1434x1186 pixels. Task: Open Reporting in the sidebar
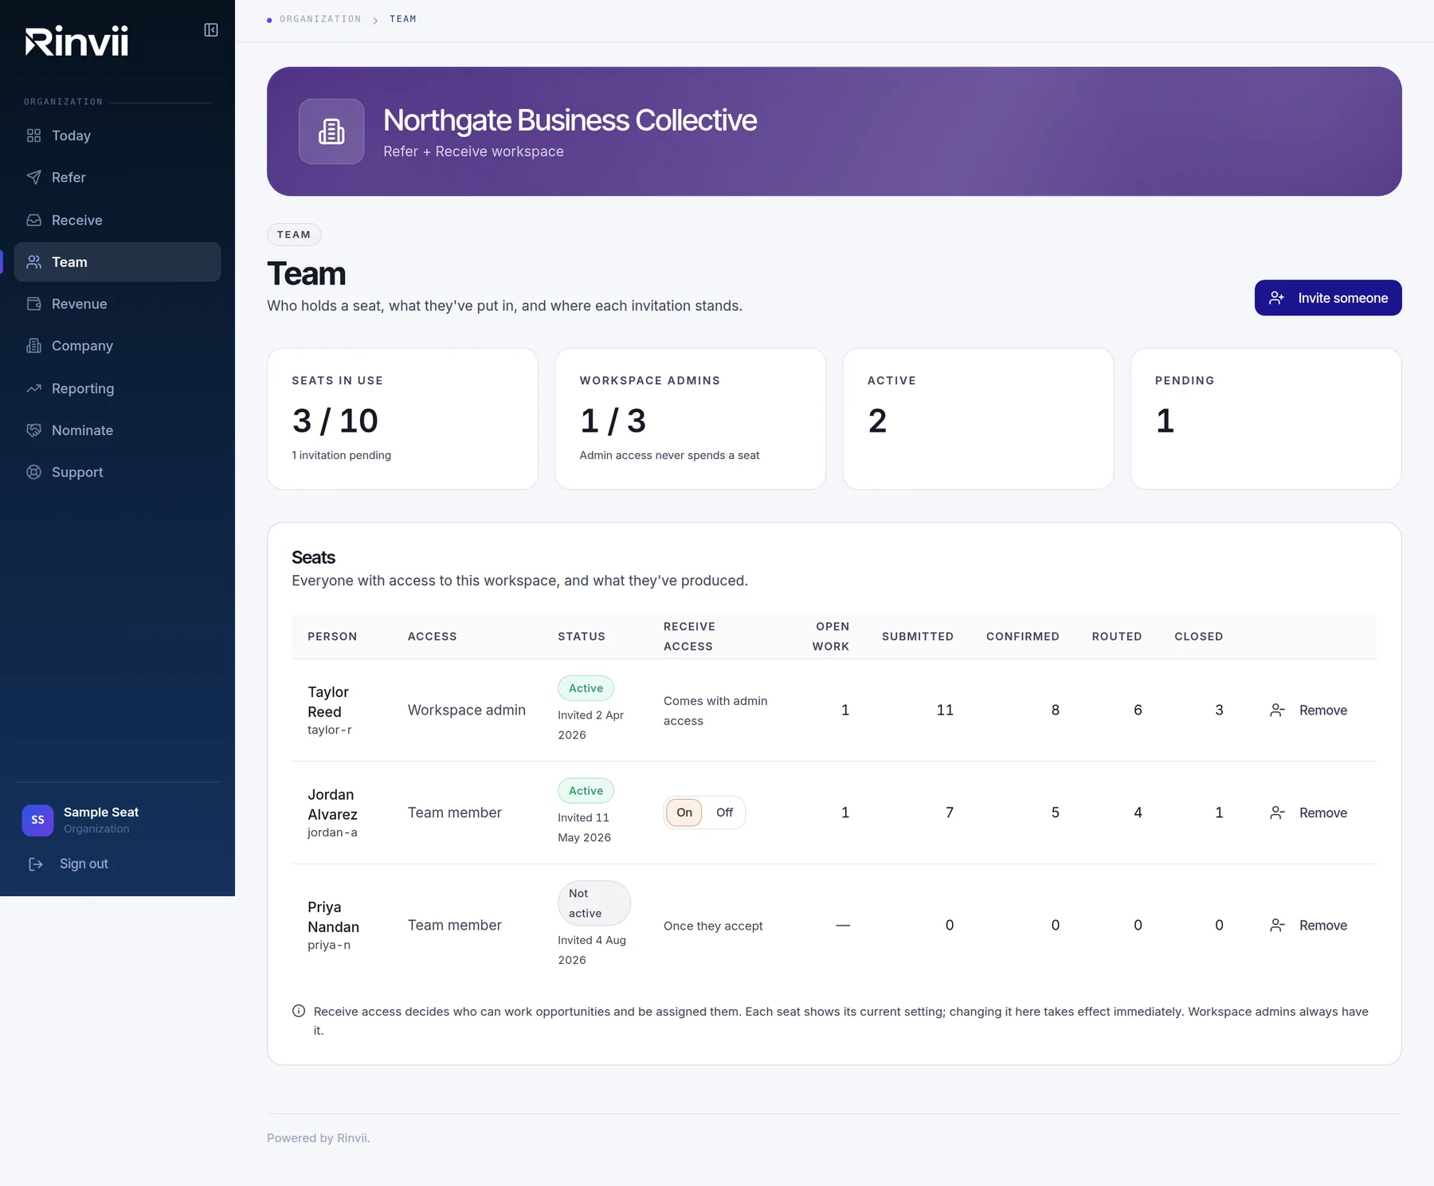(117, 389)
